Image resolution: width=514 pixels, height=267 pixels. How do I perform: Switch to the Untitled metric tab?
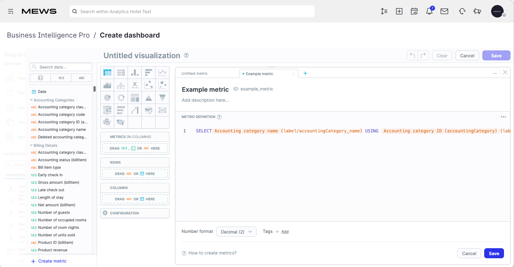pos(207,74)
